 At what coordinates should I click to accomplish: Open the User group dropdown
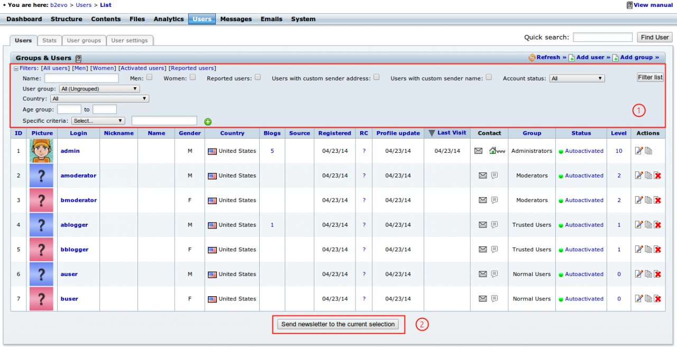[99, 89]
